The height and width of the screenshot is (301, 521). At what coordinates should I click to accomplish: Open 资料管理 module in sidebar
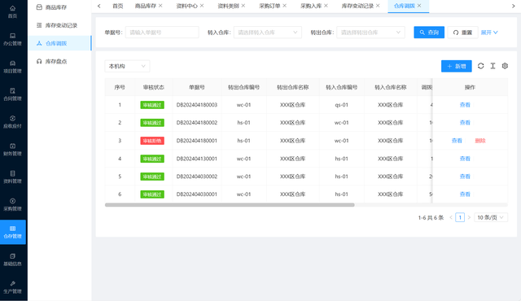click(x=13, y=177)
